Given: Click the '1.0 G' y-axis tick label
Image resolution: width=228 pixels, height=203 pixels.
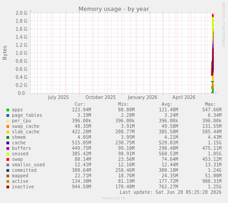Looking at the screenshot, I should [x=22, y=53].
